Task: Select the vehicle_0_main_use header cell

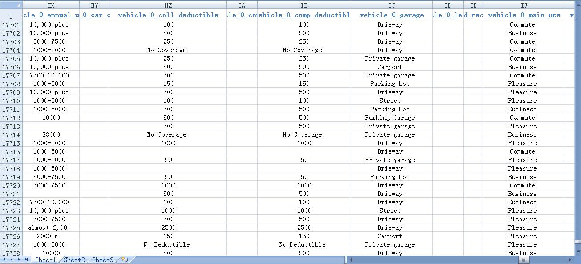Action: point(524,15)
